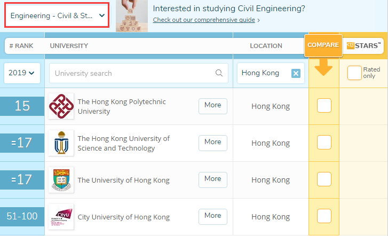The image size is (388, 236).
Task: Click the 51-100 rank cell
Action: pyautogui.click(x=22, y=216)
